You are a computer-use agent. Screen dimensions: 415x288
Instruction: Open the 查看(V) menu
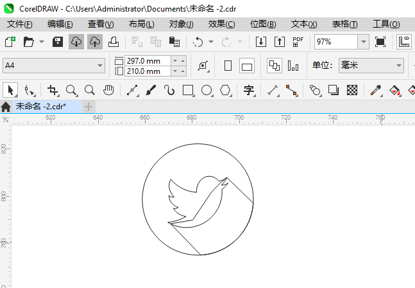tap(101, 24)
